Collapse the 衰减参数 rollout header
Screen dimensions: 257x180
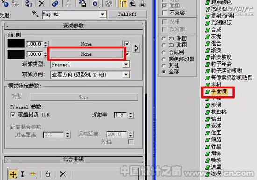pos(73,26)
